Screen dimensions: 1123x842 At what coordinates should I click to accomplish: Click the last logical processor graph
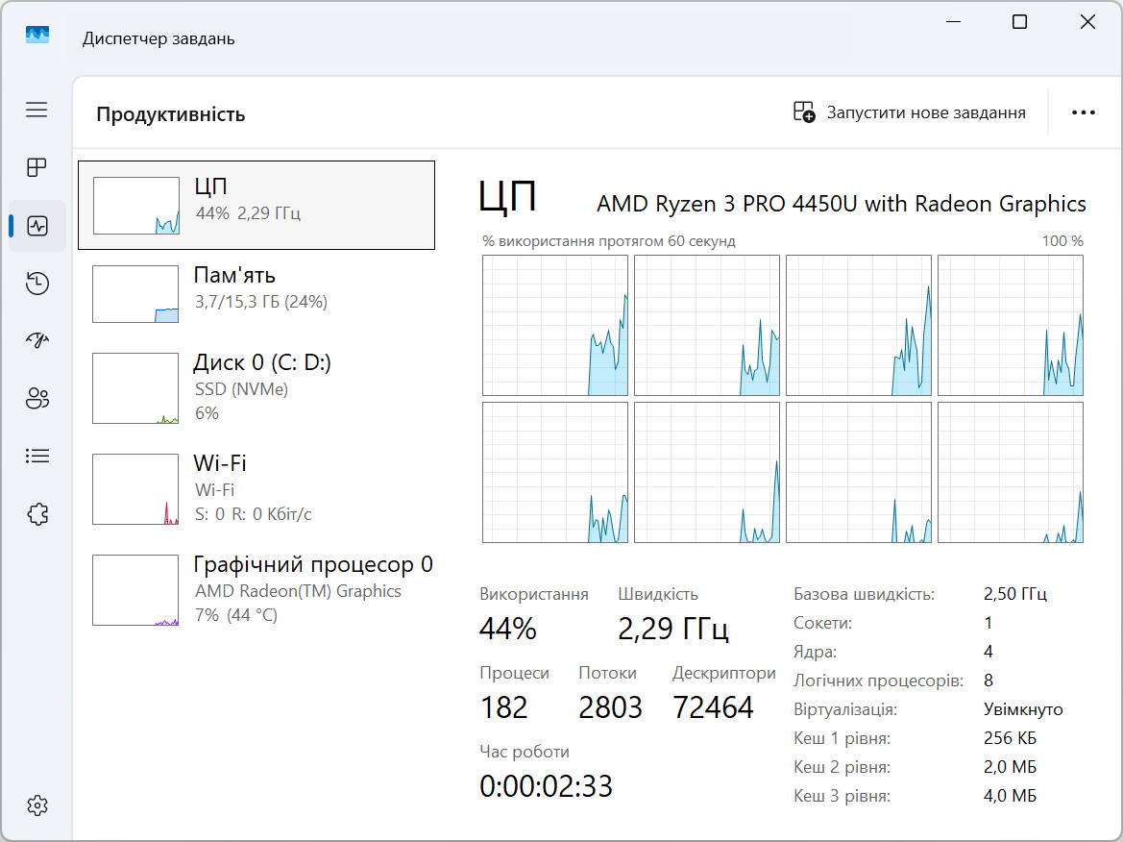coord(1011,472)
